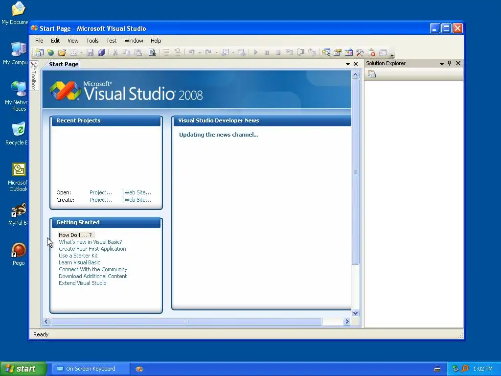Screen dimensions: 501x376
Task: Open the Navigate Backward dropdown arrow
Action: (233, 52)
